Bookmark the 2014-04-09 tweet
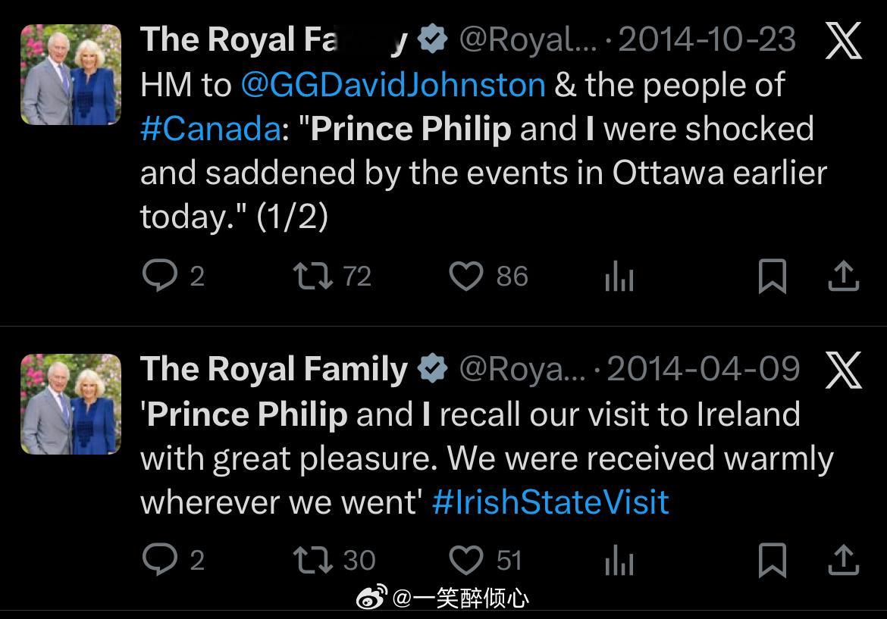 (773, 560)
